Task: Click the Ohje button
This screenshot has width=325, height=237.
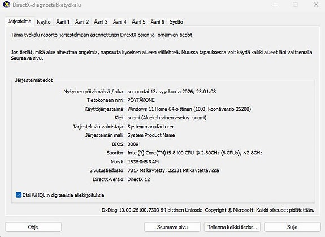Action: pos(33,227)
